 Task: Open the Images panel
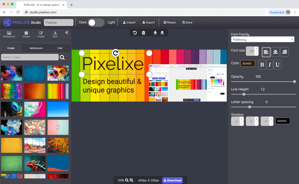(41, 34)
